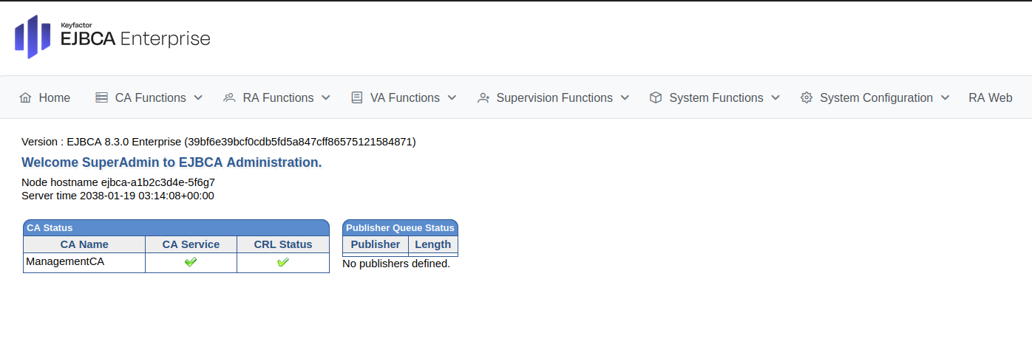Click the Publisher column header

coord(376,244)
